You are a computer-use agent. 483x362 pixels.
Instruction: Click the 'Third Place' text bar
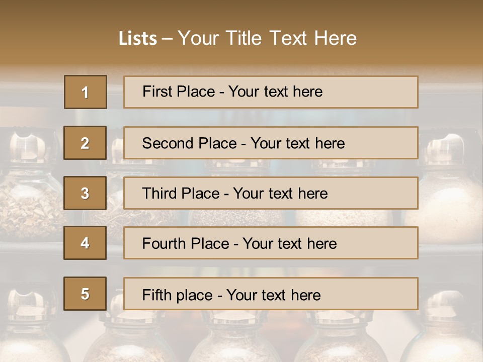click(x=271, y=193)
